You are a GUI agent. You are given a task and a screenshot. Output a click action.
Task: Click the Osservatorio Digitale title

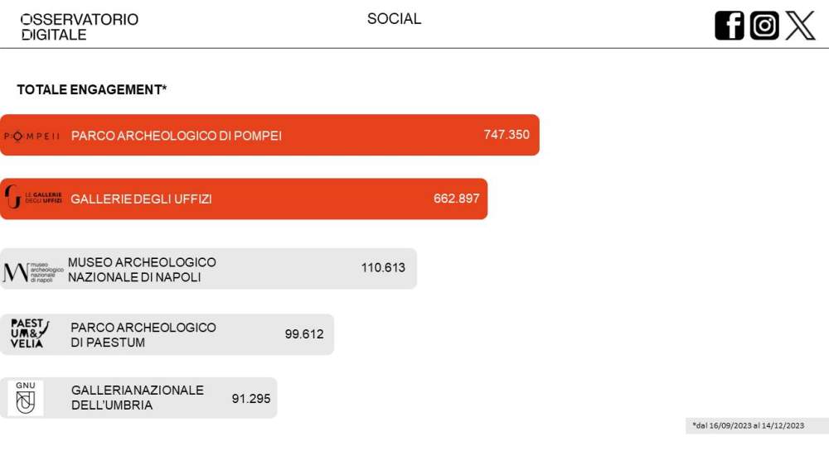click(80, 27)
